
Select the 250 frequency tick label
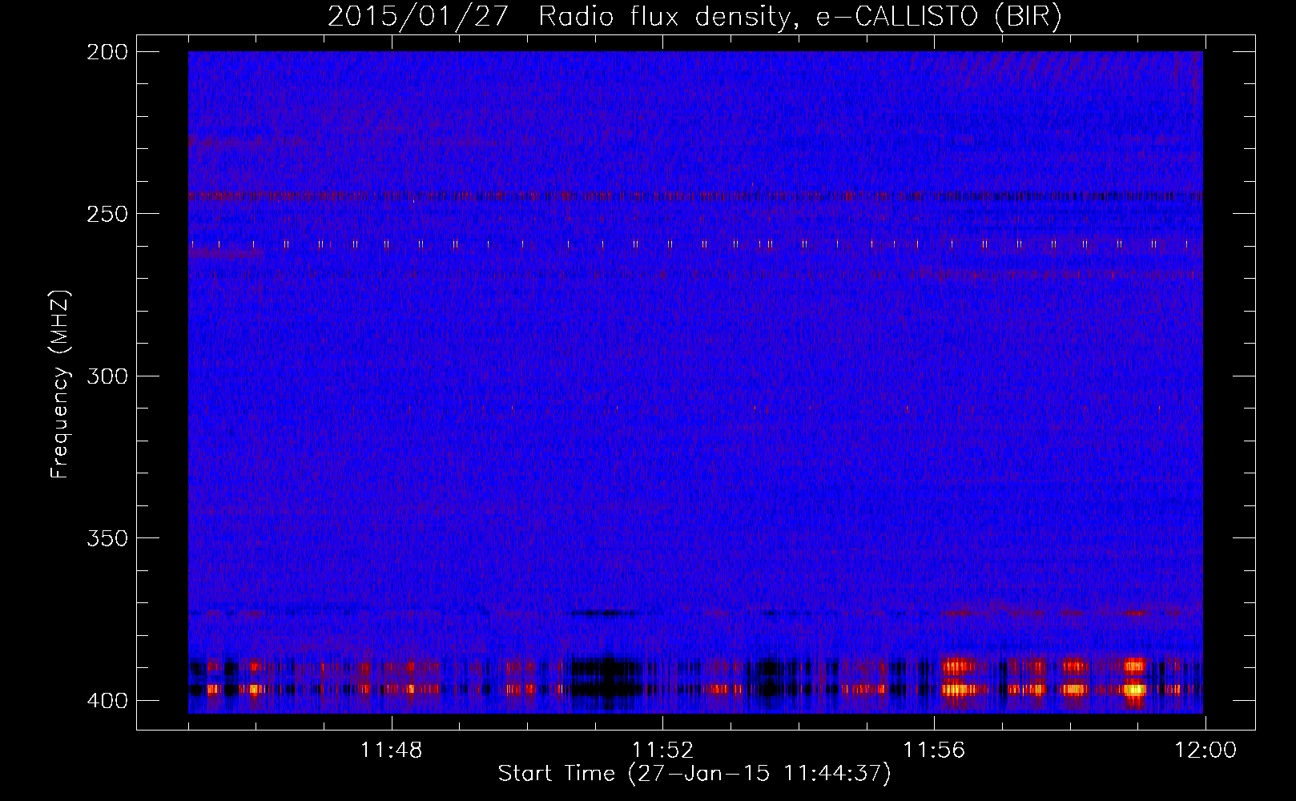tap(107, 214)
